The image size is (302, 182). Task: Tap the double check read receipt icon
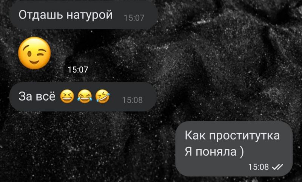click(x=277, y=167)
